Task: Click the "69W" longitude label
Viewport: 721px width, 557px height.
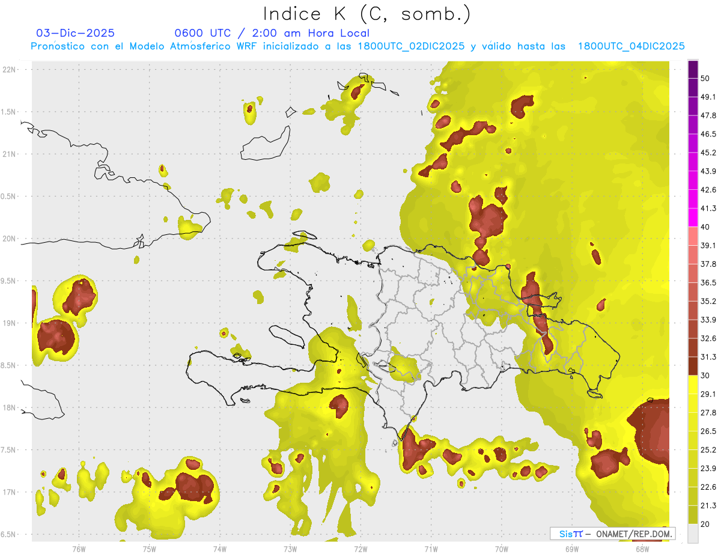Action: (x=571, y=549)
